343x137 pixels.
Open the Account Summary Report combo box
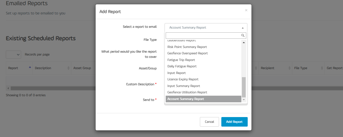tap(206, 28)
